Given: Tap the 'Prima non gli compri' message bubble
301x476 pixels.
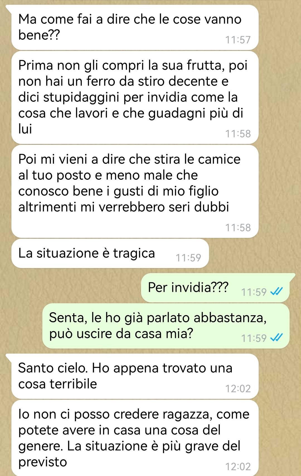Looking at the screenshot, I should 135,97.
